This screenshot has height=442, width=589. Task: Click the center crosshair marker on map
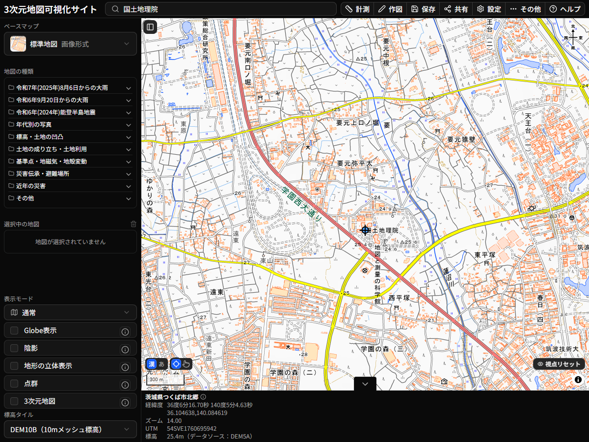tap(365, 230)
